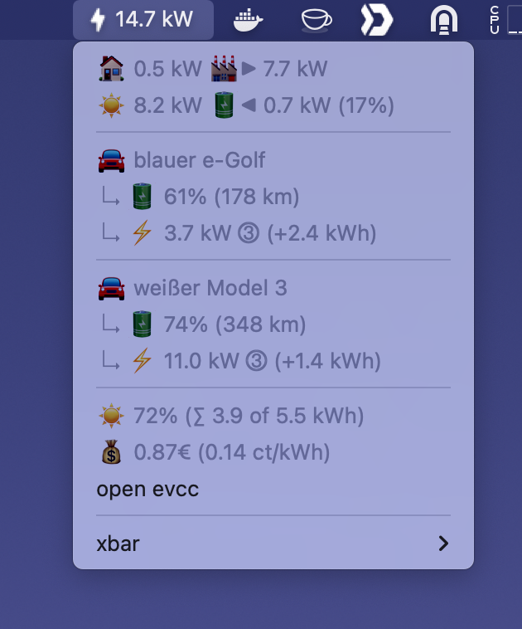Click the lightning icon beside 11.0 kW
Screen dimensions: 522x629
143,361
